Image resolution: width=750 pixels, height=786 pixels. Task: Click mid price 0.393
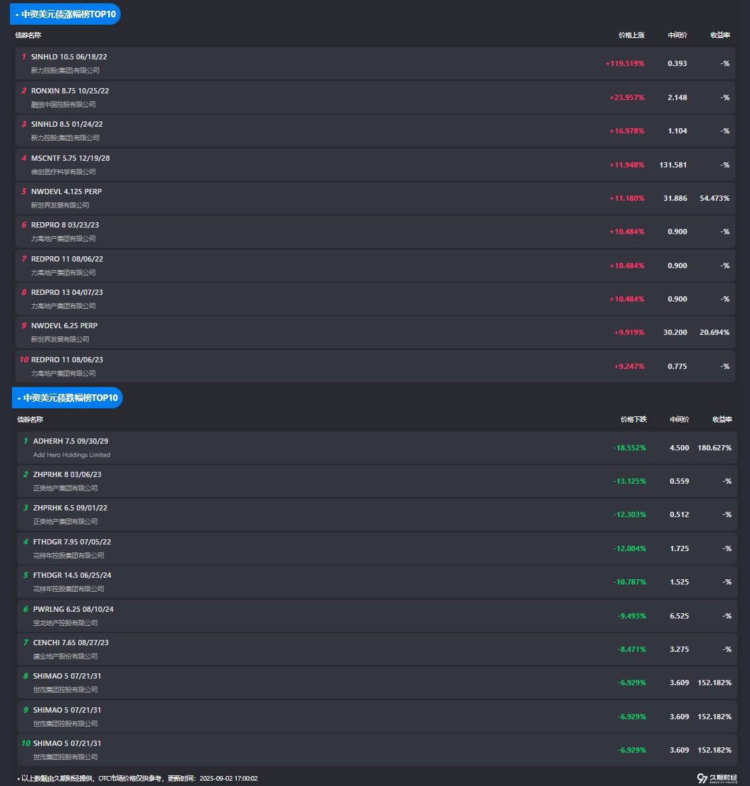677,63
